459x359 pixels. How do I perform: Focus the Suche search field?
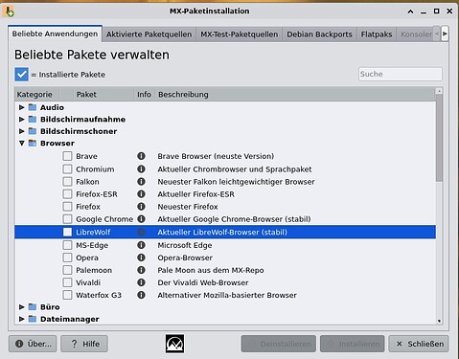pos(401,74)
